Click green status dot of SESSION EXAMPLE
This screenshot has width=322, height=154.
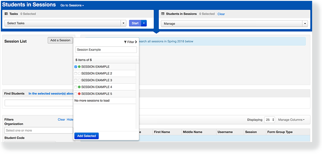(79, 67)
